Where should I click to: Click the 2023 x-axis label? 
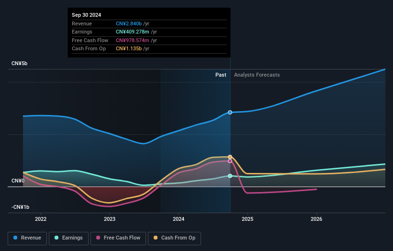[110, 219]
